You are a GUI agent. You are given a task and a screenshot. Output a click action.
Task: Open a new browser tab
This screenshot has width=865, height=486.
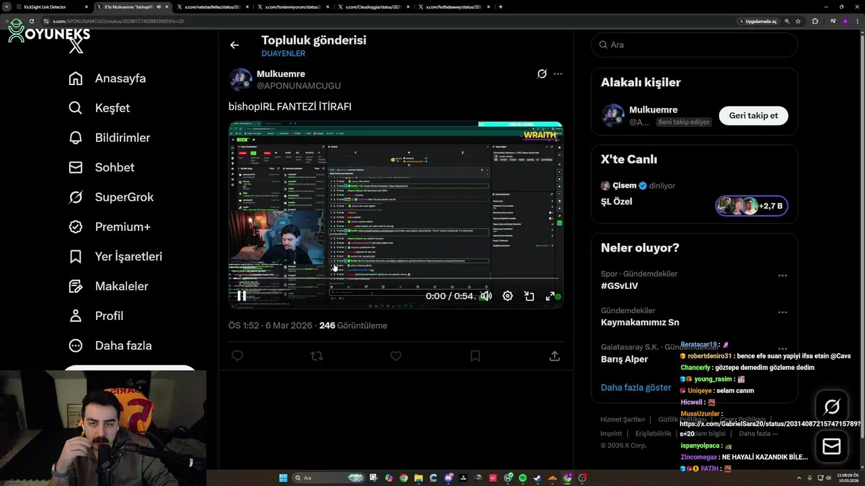500,7
